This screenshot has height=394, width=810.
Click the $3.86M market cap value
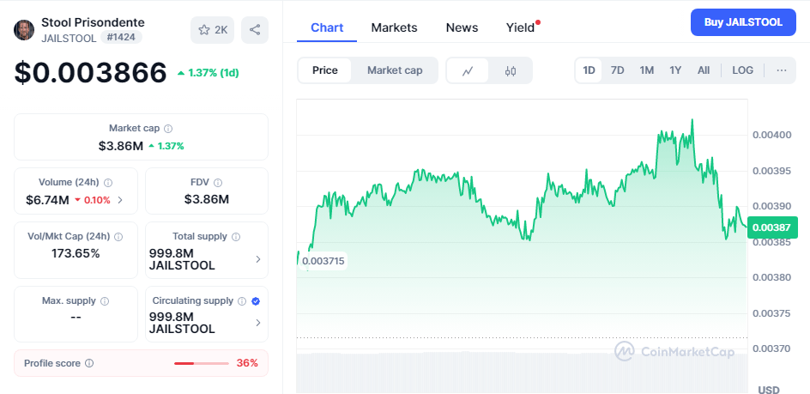[x=121, y=146]
